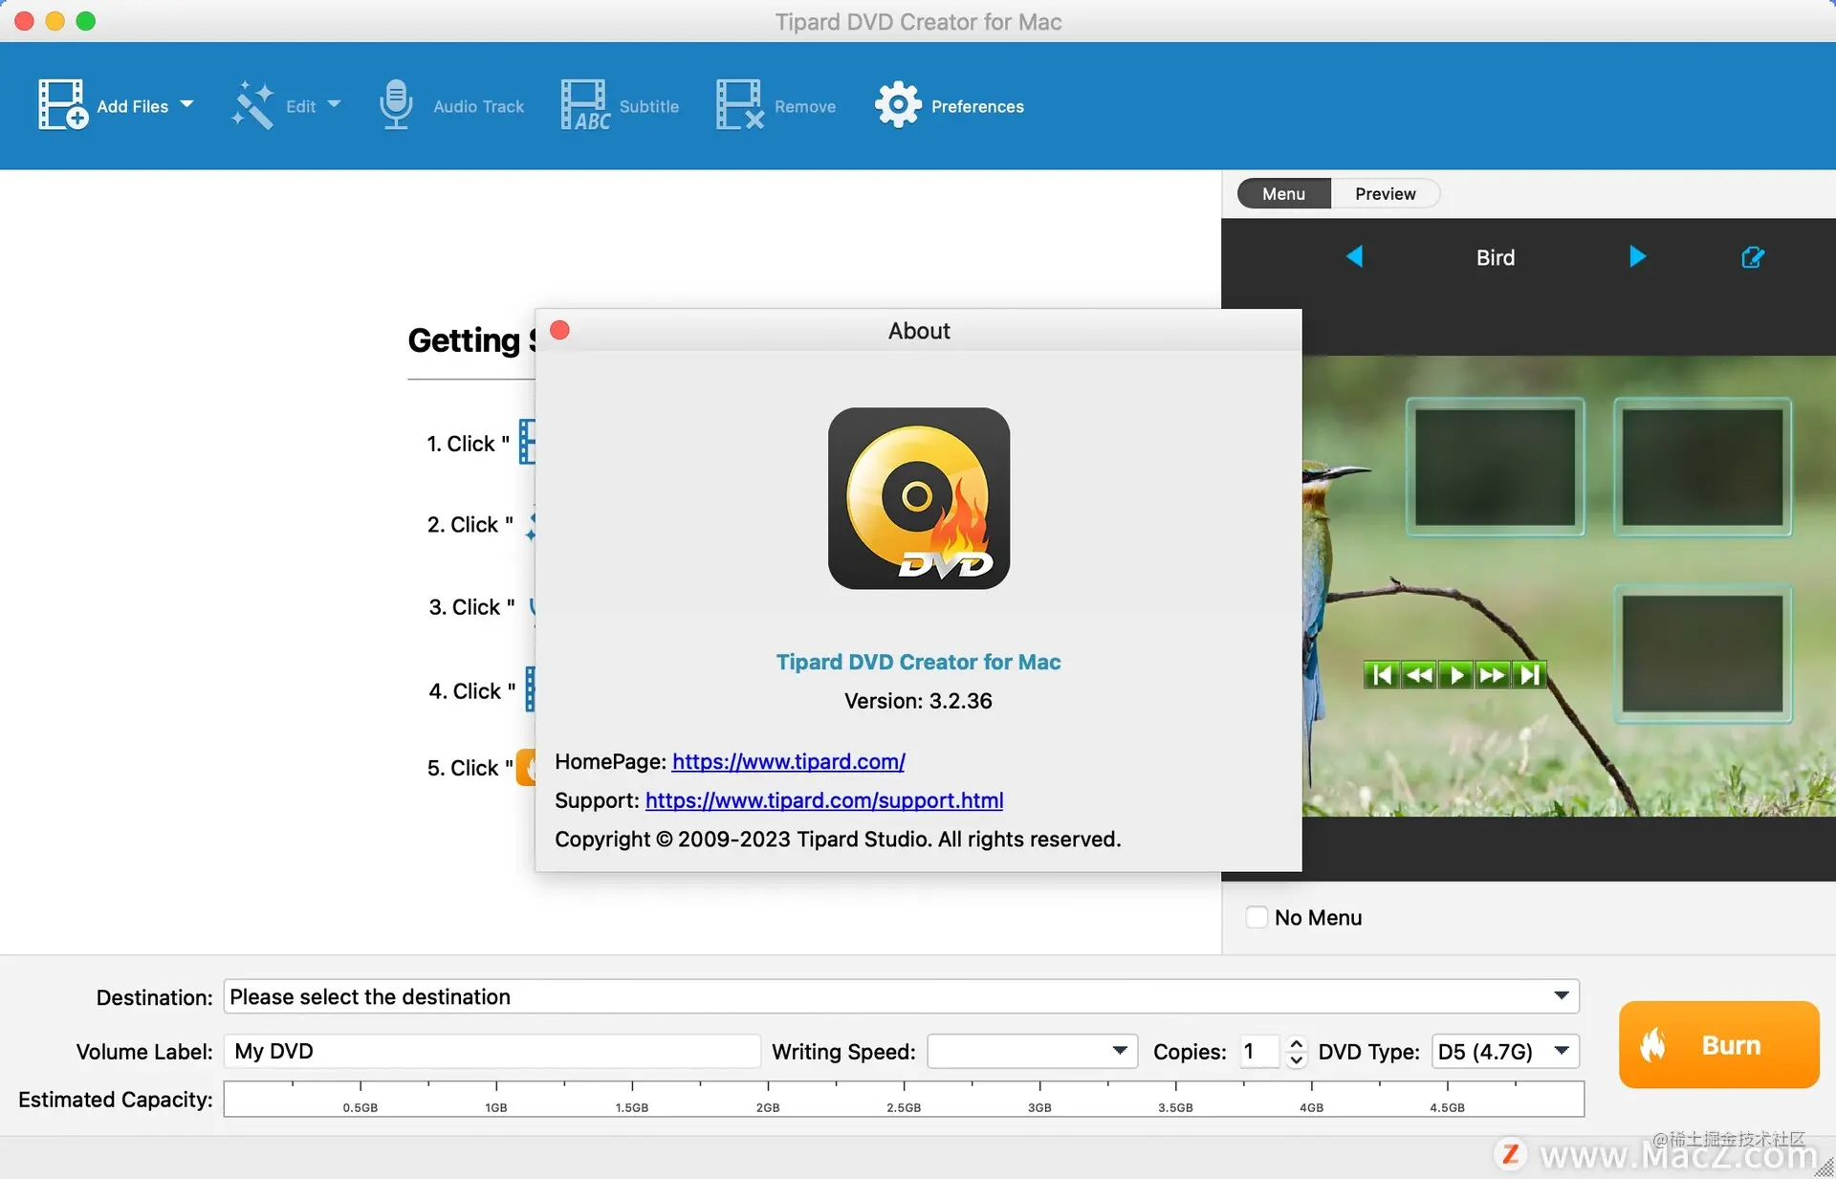Image resolution: width=1836 pixels, height=1179 pixels.
Task: Edit the Volume Label field
Action: tap(492, 1051)
